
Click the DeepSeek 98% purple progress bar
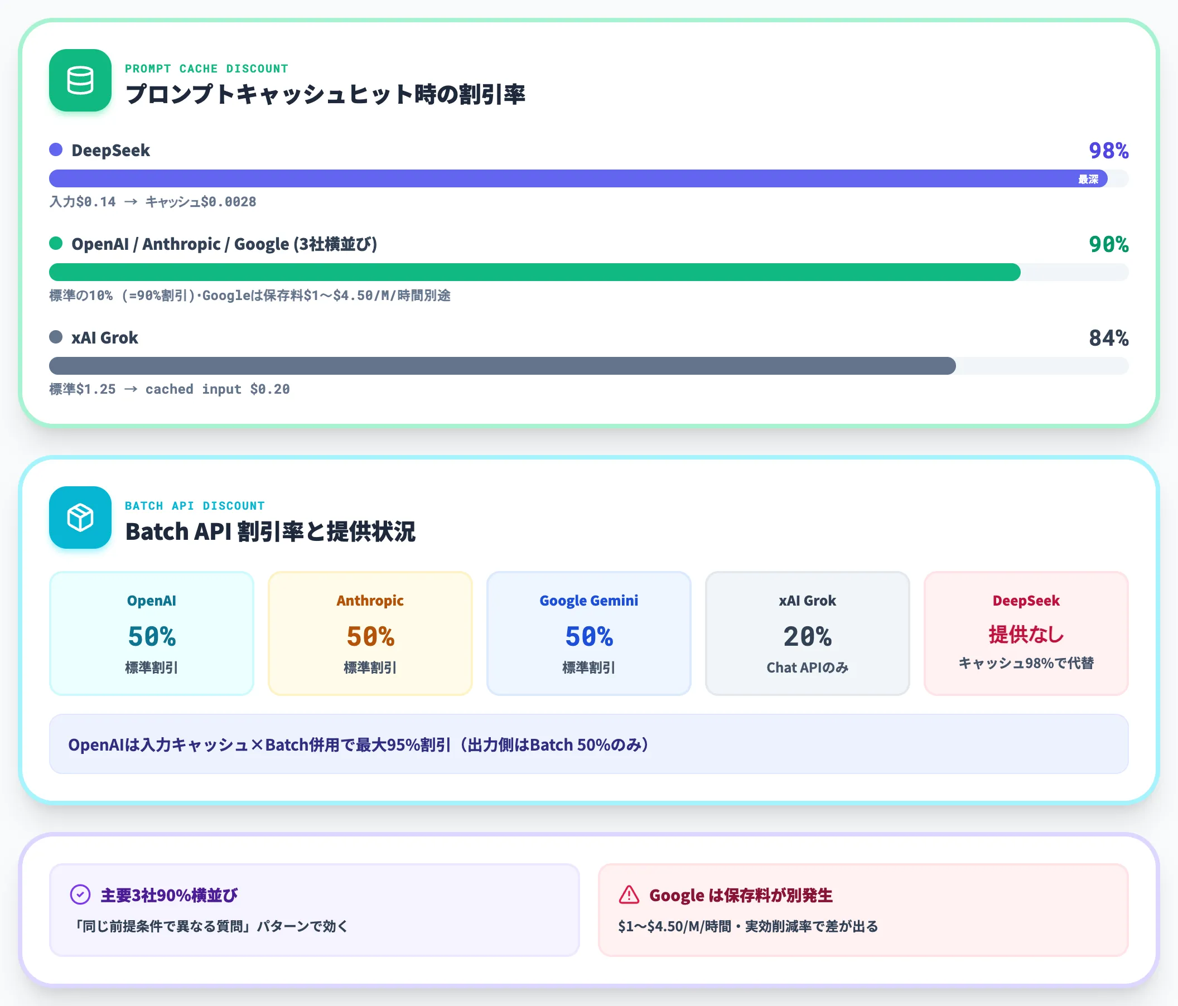pyautogui.click(x=578, y=178)
